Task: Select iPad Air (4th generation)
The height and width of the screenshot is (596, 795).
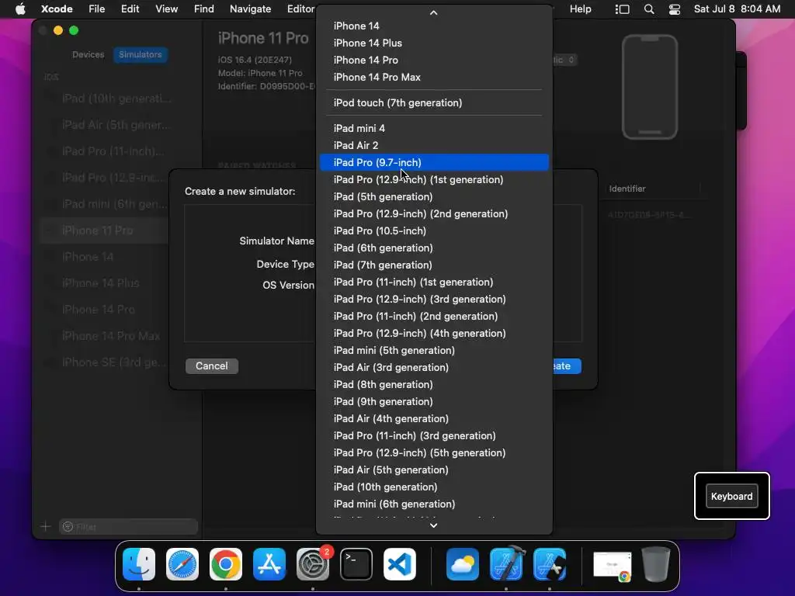Action: pos(434,418)
